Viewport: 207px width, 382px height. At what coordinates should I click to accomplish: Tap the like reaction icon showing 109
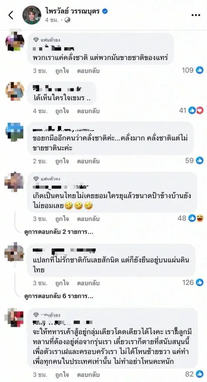click(200, 70)
